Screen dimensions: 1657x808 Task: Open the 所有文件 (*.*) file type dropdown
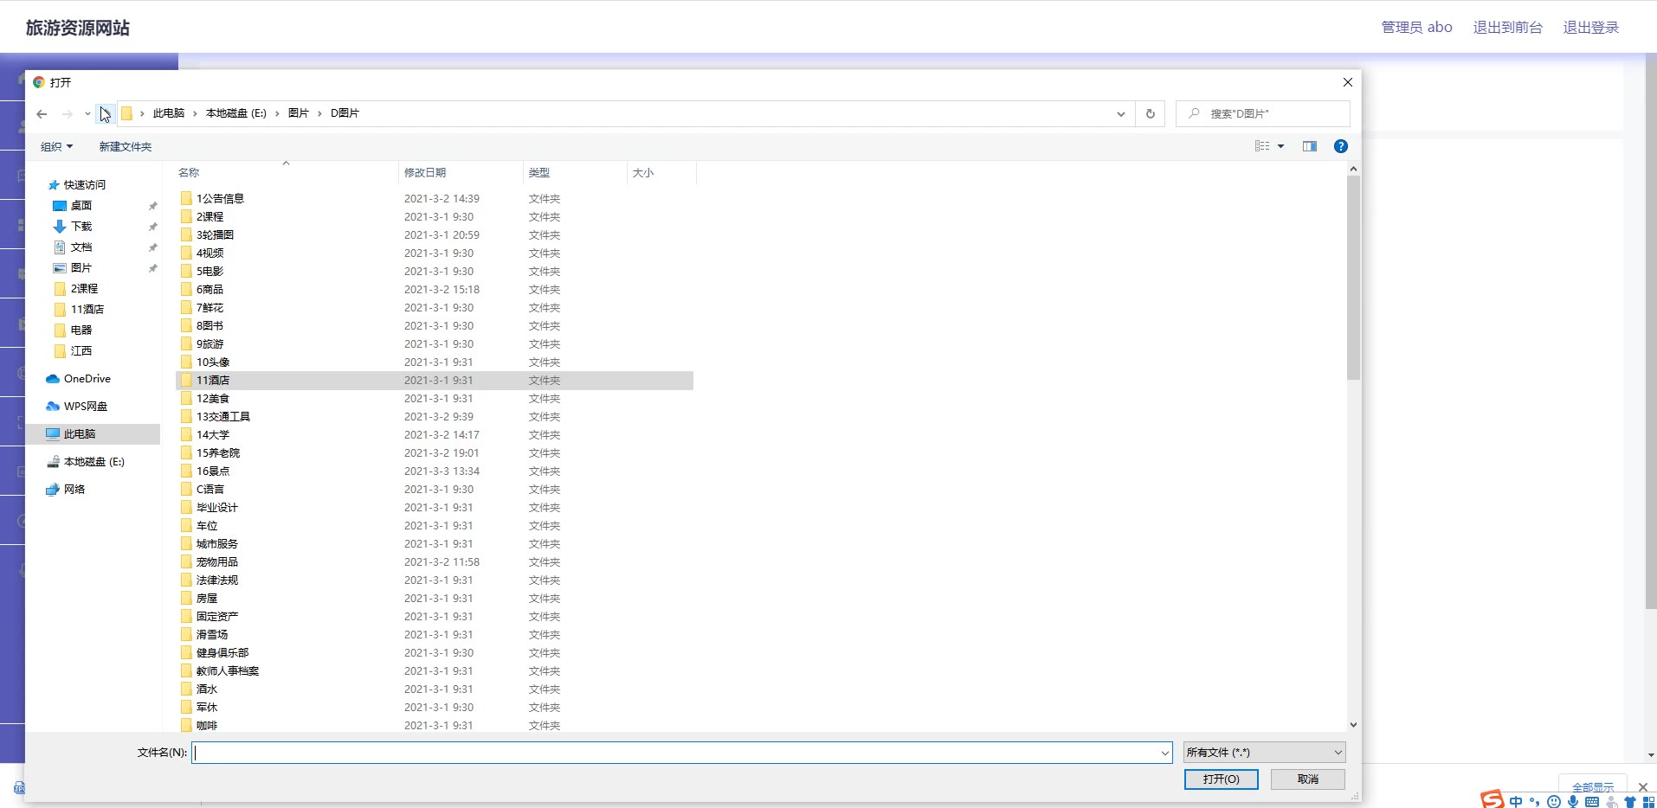[x=1265, y=753]
